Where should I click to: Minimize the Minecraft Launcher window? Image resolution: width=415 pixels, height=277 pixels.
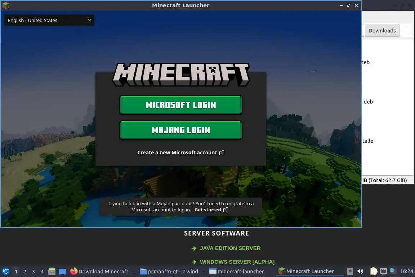[341, 5]
